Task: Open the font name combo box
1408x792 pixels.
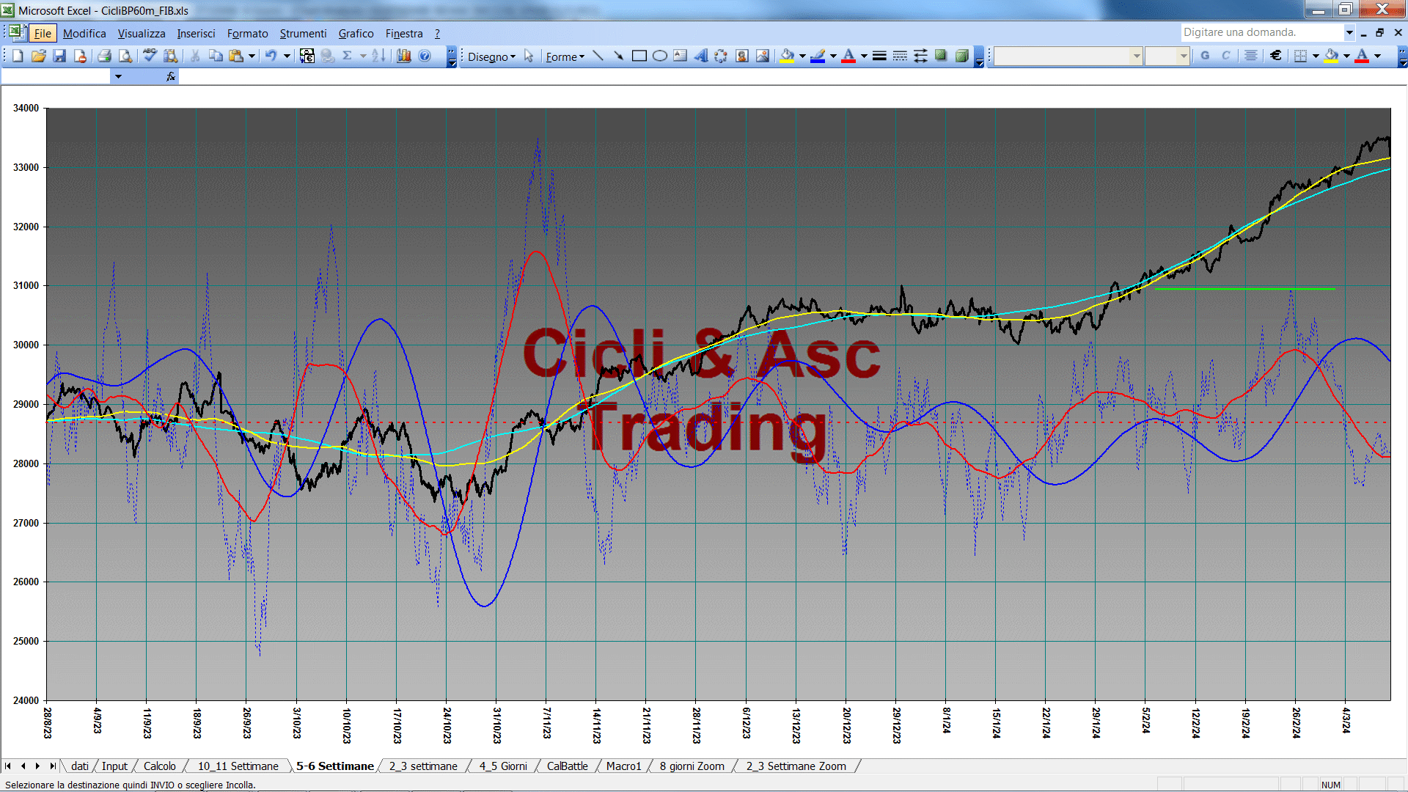Action: [1068, 56]
